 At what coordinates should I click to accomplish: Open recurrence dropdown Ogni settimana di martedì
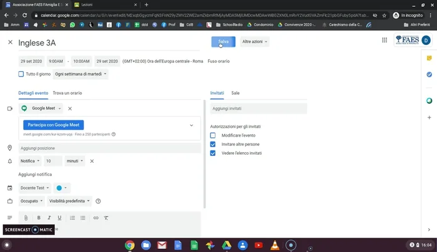pyautogui.click(x=81, y=74)
